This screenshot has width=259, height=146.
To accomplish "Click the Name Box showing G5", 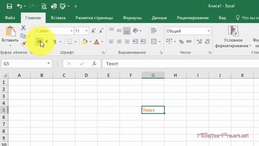I will 26,64.
